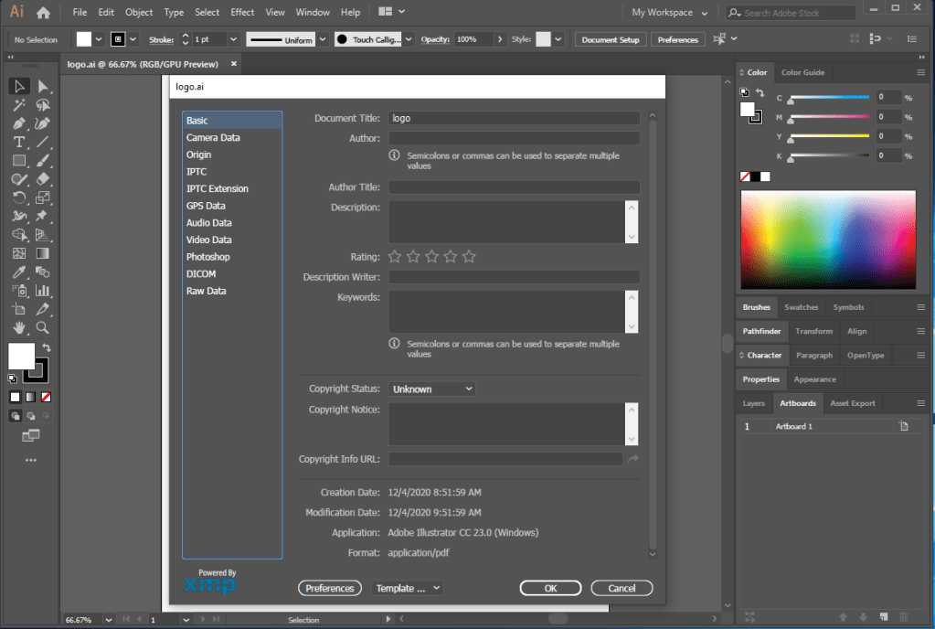The image size is (935, 629).
Task: Switch to the Swatches panel tab
Action: [x=801, y=307]
